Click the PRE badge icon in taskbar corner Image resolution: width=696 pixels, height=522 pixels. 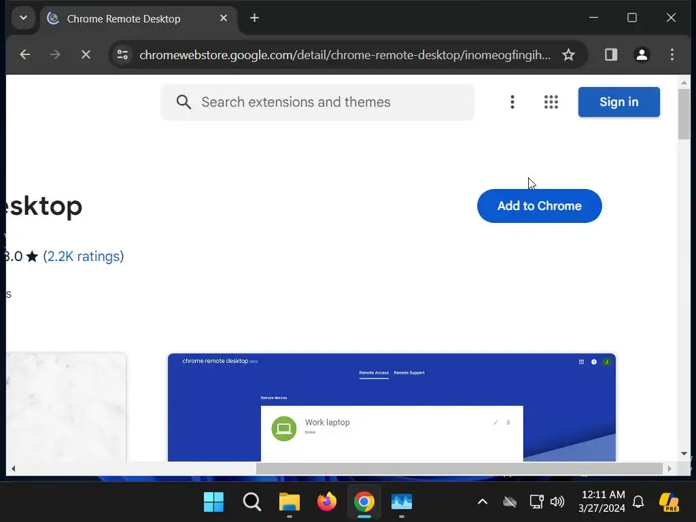pos(669,502)
